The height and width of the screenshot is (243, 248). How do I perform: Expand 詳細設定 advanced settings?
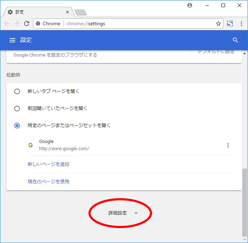tap(123, 213)
